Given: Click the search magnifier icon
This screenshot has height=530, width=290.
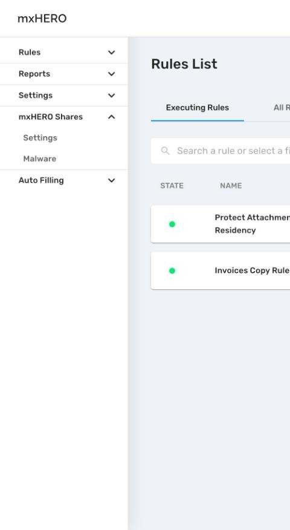Looking at the screenshot, I should pos(165,151).
